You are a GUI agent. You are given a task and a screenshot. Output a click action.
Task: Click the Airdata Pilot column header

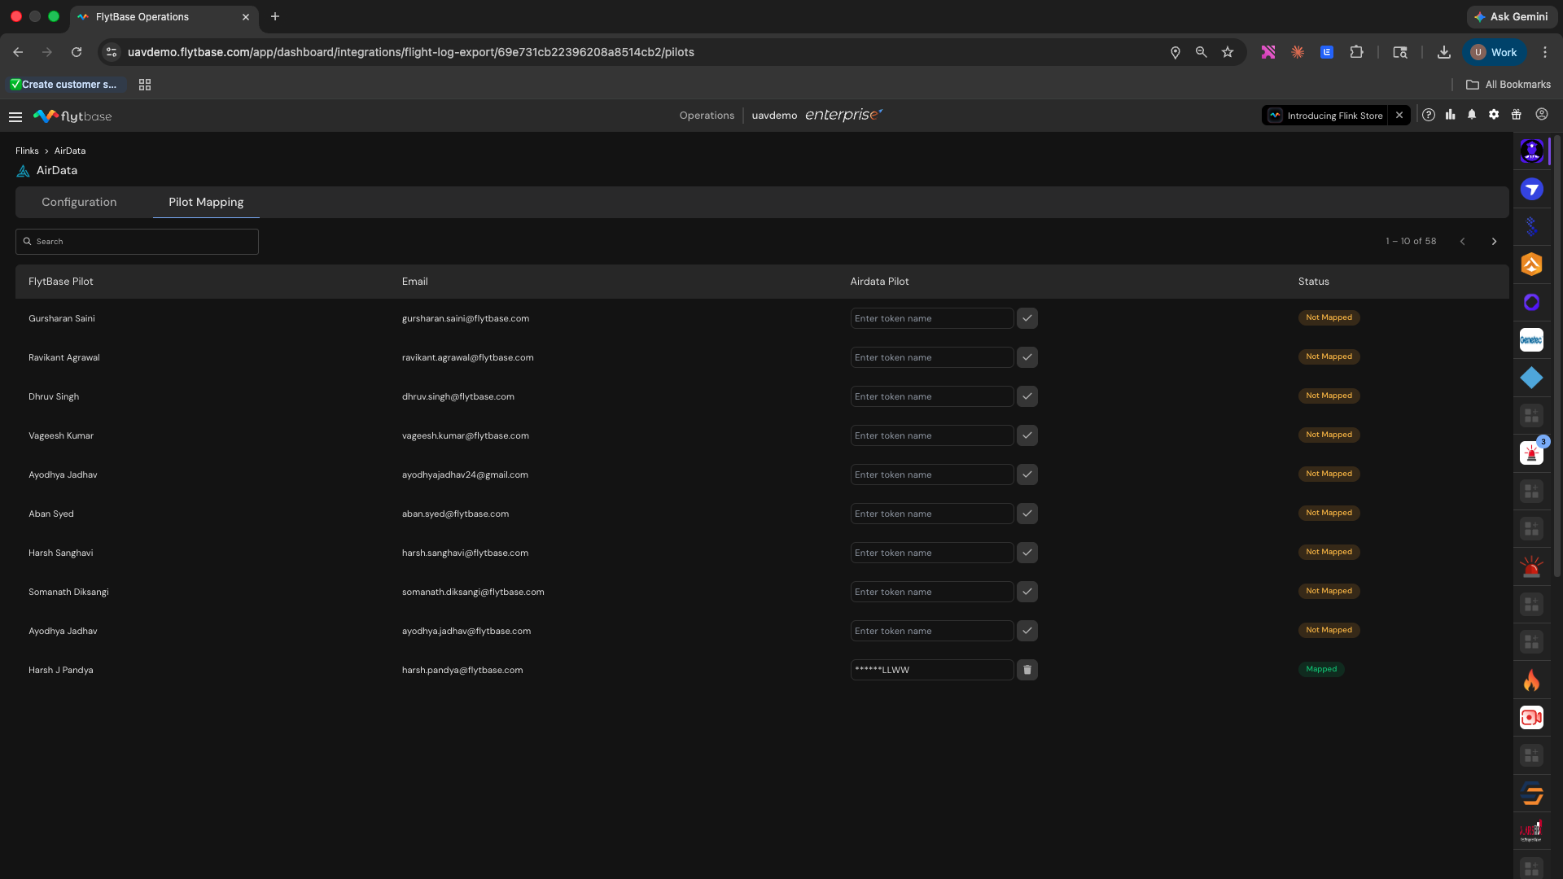(879, 282)
